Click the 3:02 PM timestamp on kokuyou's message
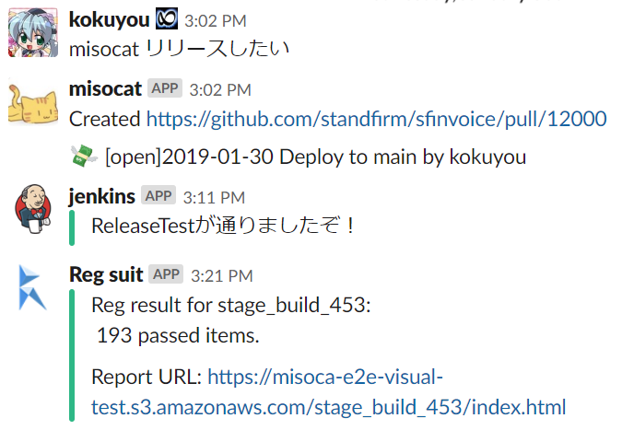Viewport: 622px width, 430px height. tap(216, 20)
